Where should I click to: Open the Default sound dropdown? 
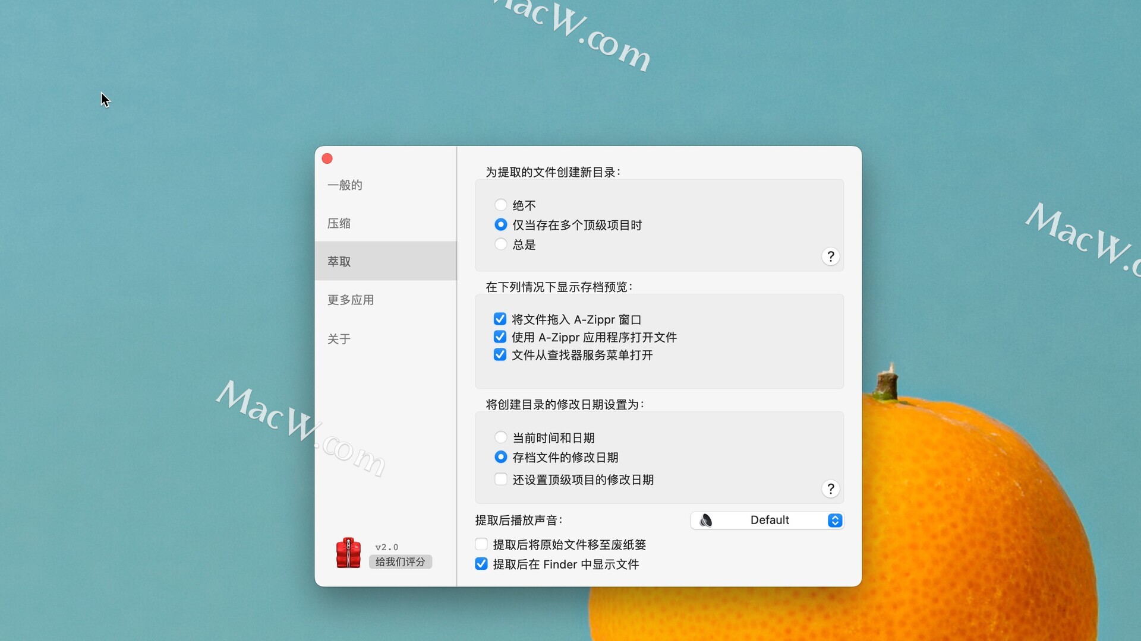point(767,521)
